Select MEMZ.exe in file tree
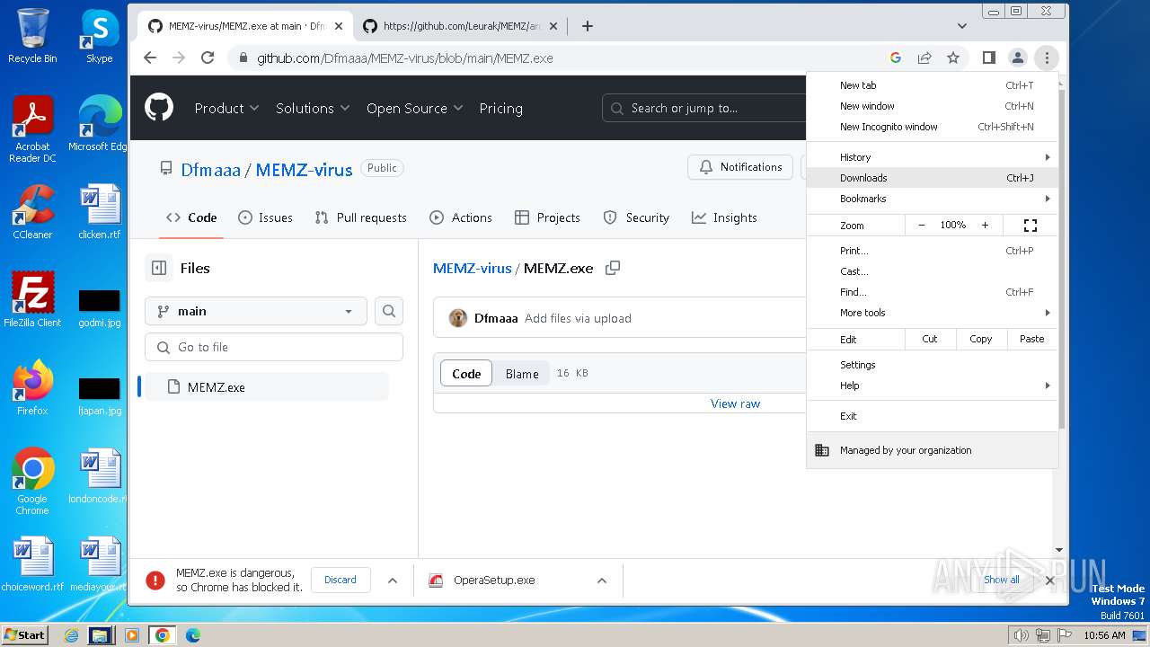Screen dimensions: 1150x647 point(267,387)
